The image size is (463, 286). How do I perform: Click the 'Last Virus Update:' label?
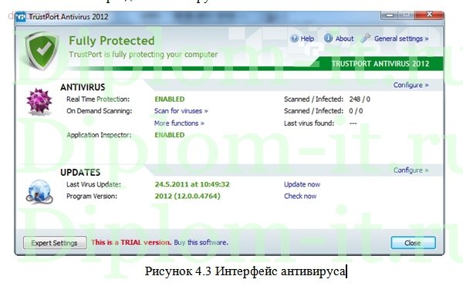93,184
